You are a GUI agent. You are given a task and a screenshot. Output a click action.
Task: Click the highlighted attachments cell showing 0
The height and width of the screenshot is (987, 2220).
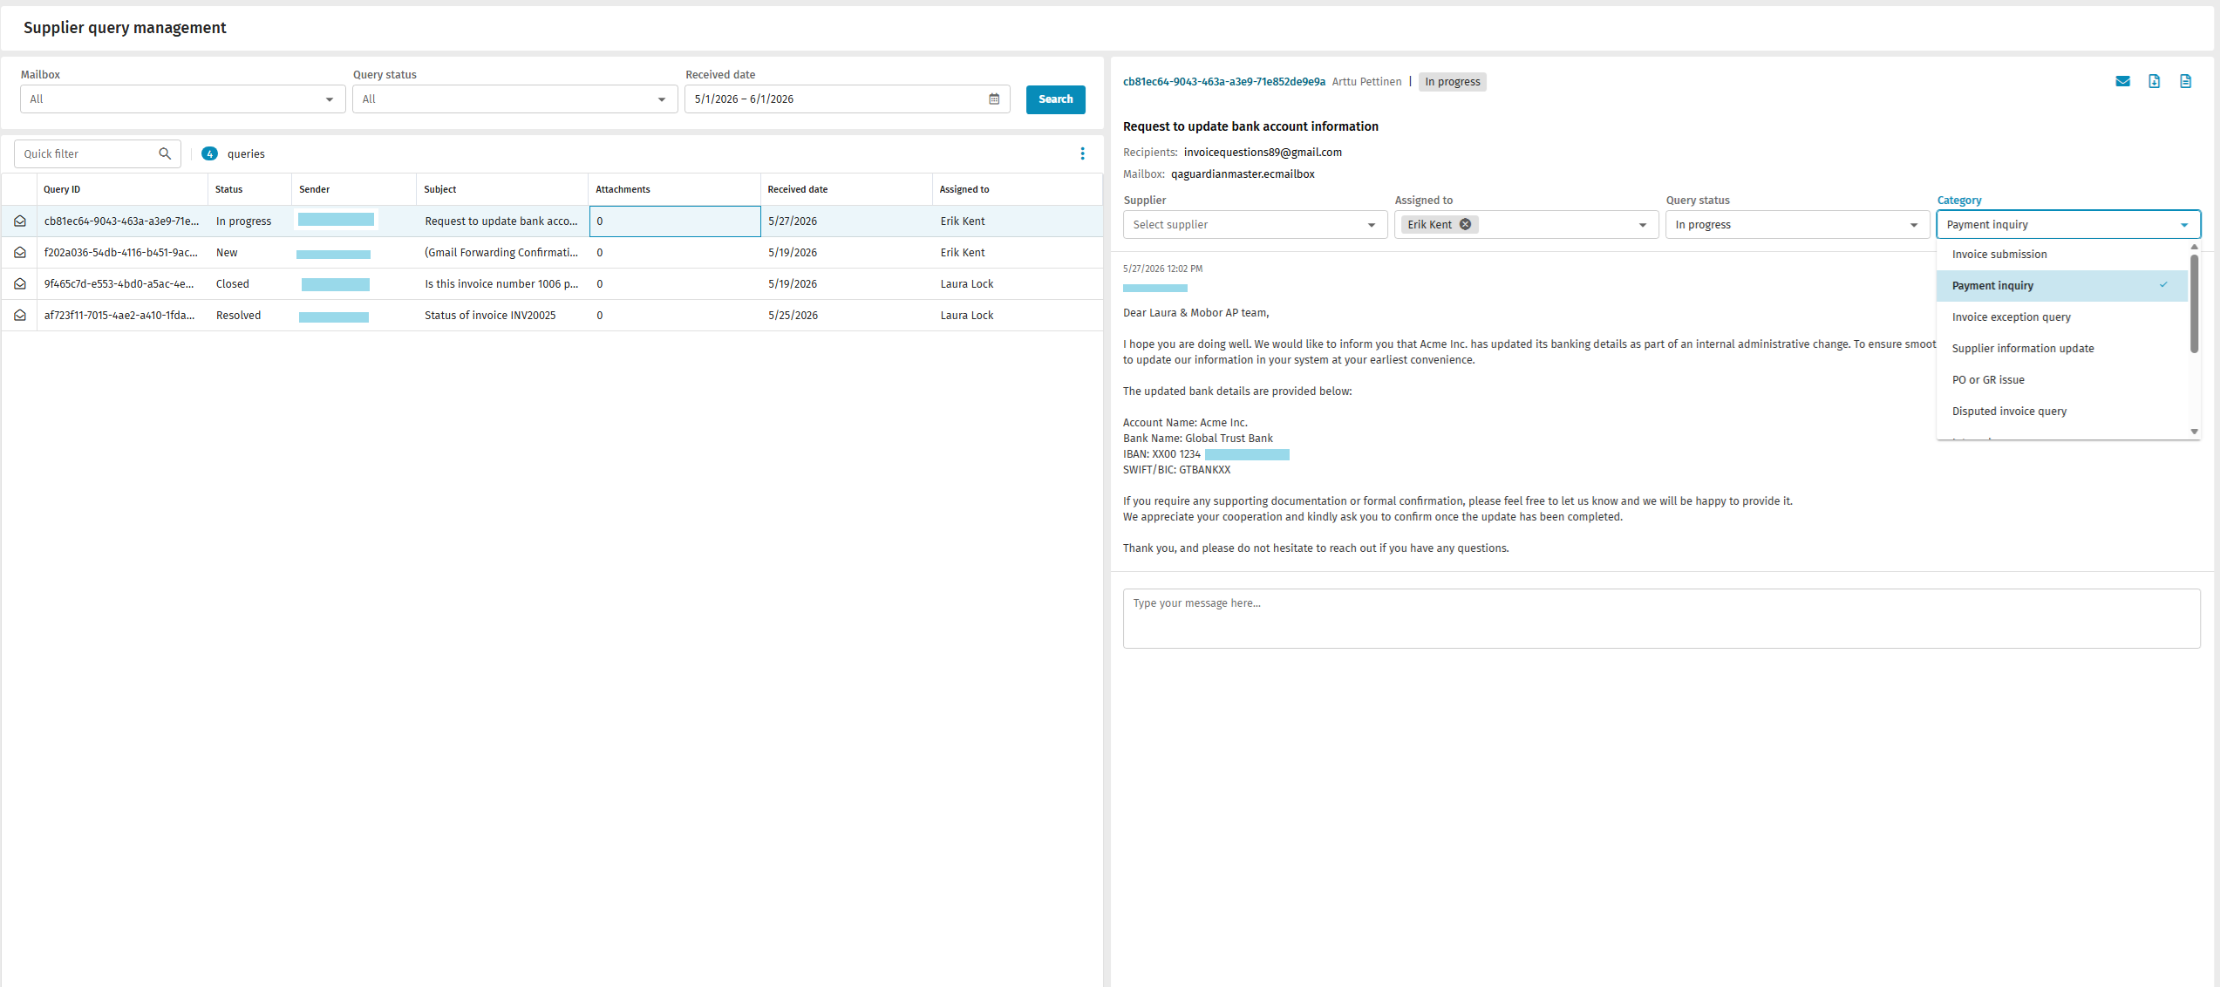(675, 221)
